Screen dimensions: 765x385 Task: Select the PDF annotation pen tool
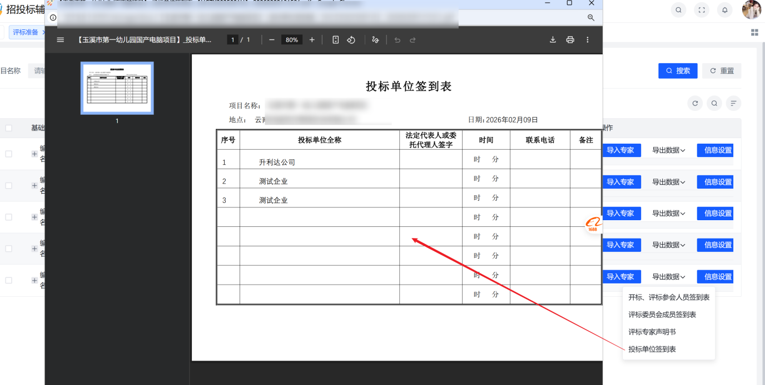pyautogui.click(x=375, y=39)
